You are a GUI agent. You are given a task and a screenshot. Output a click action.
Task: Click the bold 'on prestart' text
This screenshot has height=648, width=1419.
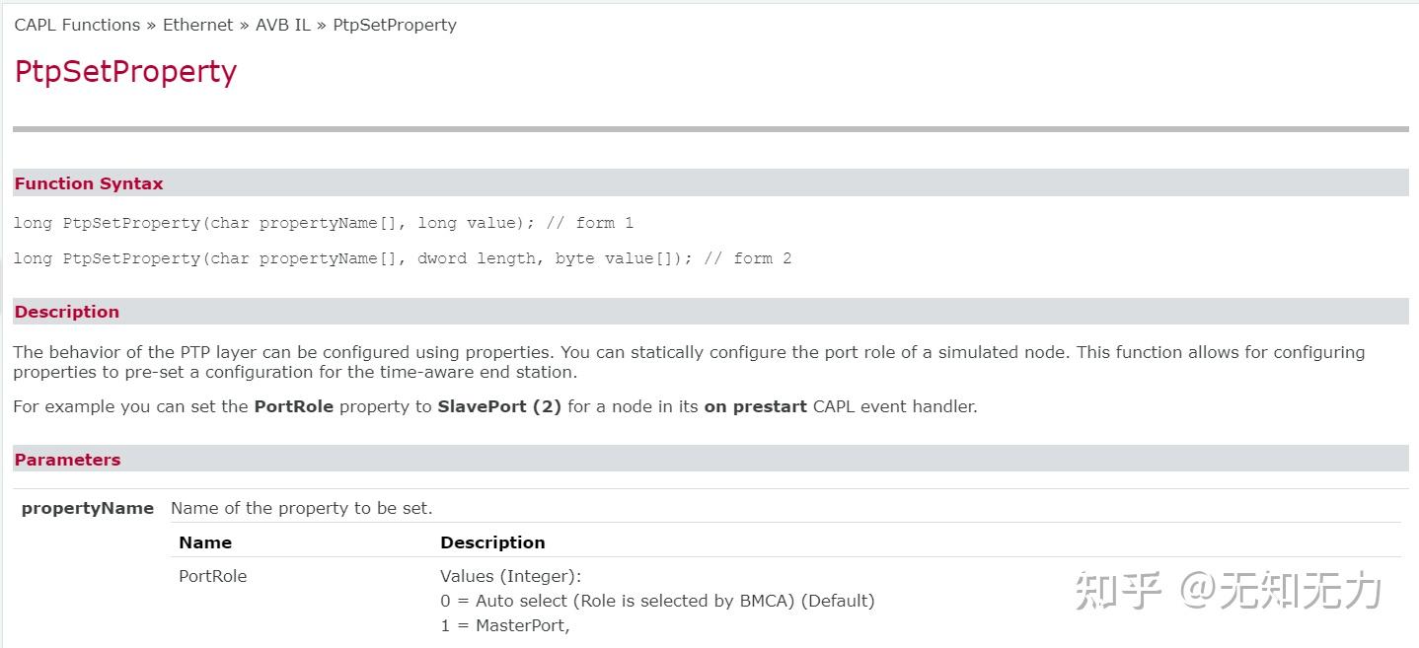(755, 406)
